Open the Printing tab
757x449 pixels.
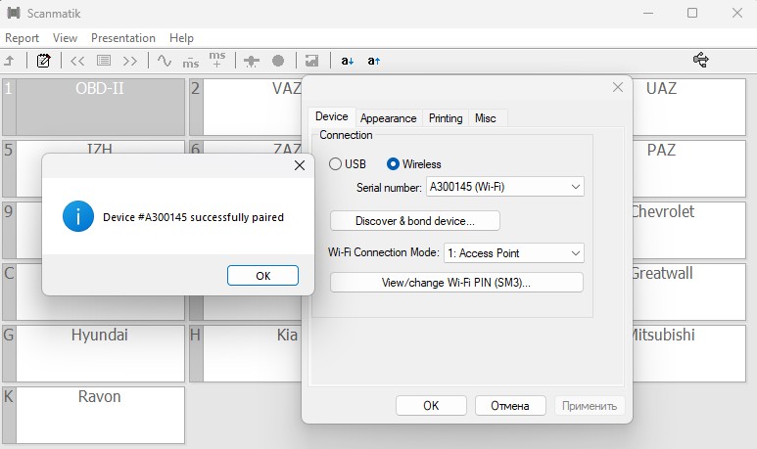pos(446,118)
